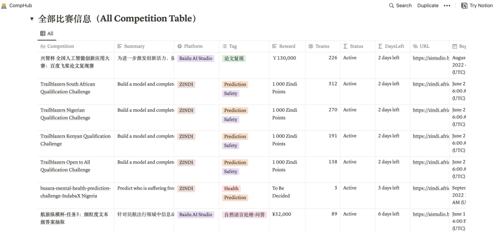Open CompHub breadcrumb title

(21, 5)
